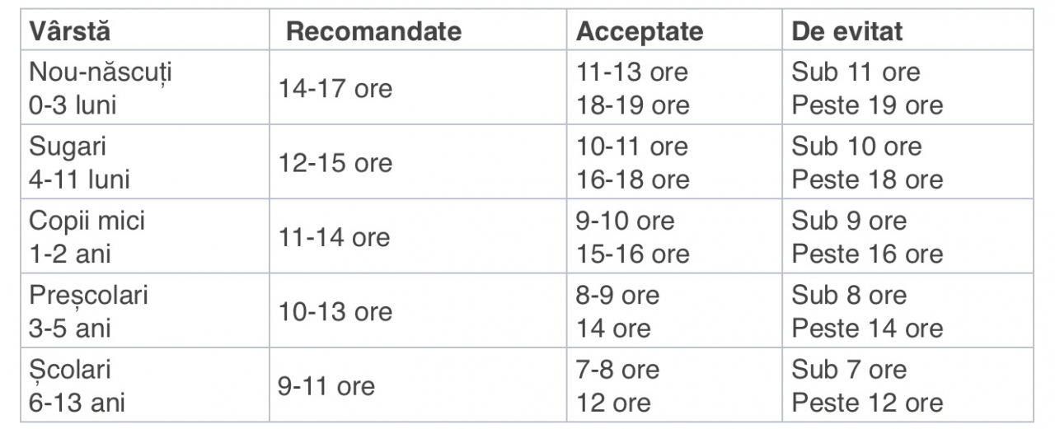Select the De evitat column header

click(x=847, y=31)
